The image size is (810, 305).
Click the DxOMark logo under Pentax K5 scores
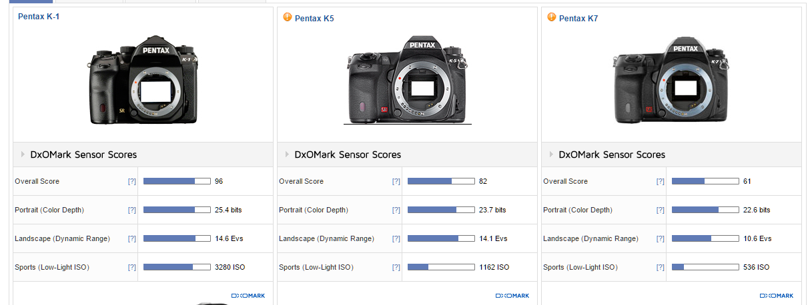tap(512, 296)
